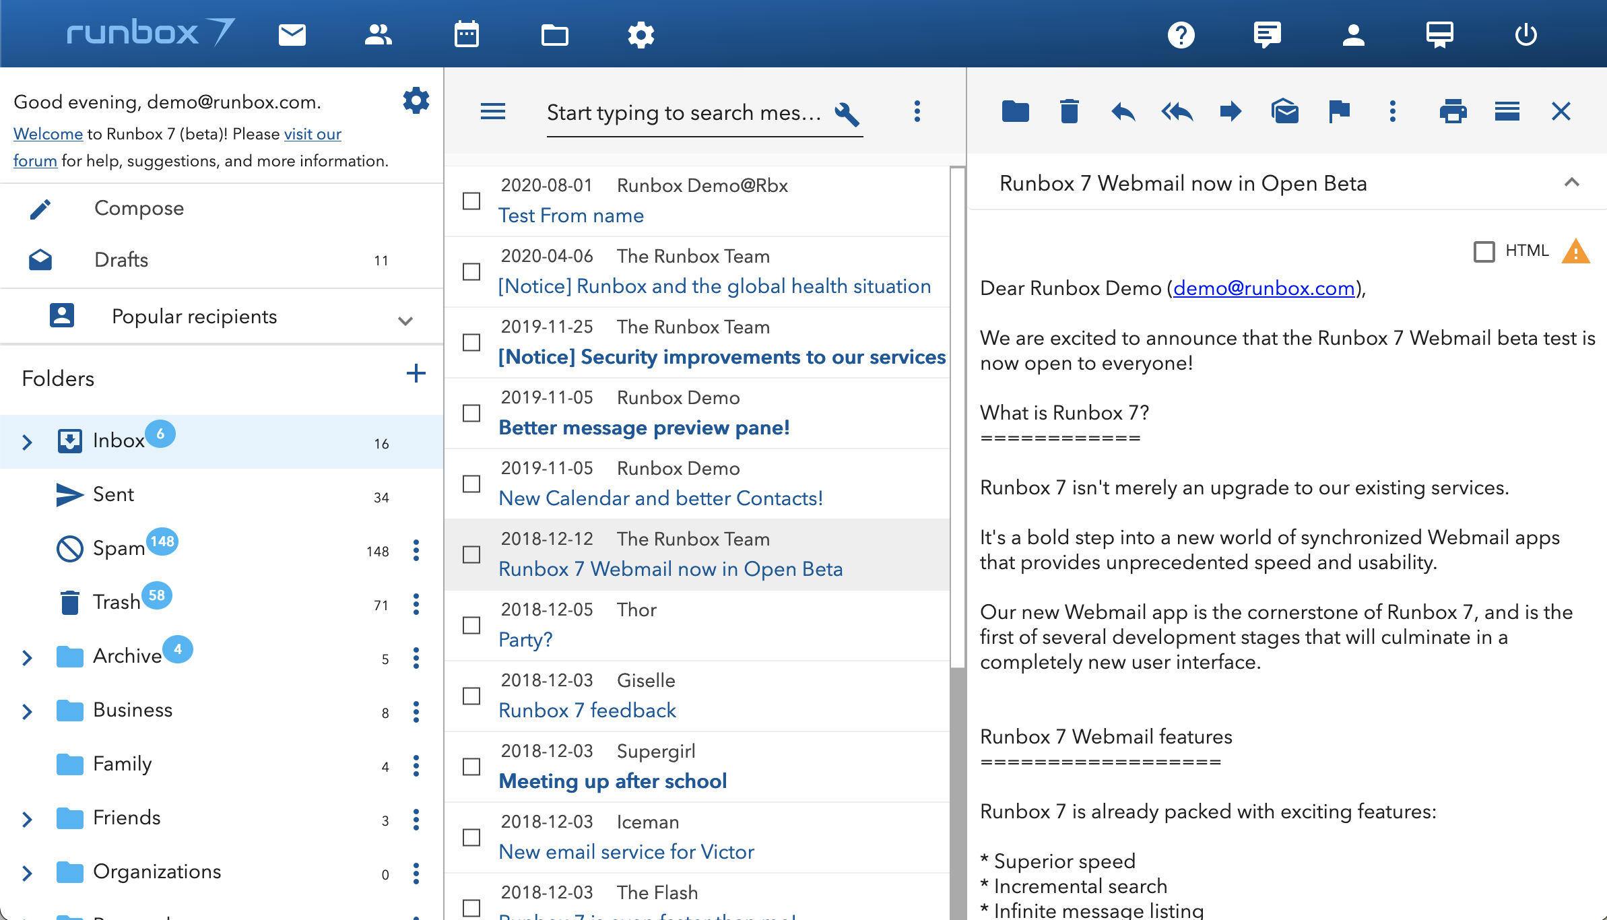Print the open email
Viewport: 1607px width, 920px height.
(x=1453, y=111)
